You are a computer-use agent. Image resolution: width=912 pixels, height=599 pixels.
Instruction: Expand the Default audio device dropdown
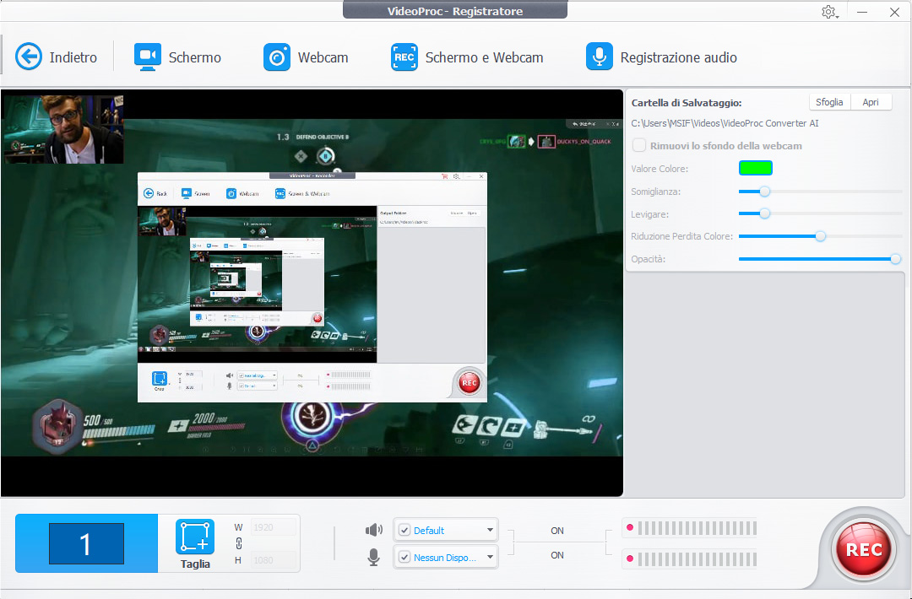pyautogui.click(x=490, y=531)
